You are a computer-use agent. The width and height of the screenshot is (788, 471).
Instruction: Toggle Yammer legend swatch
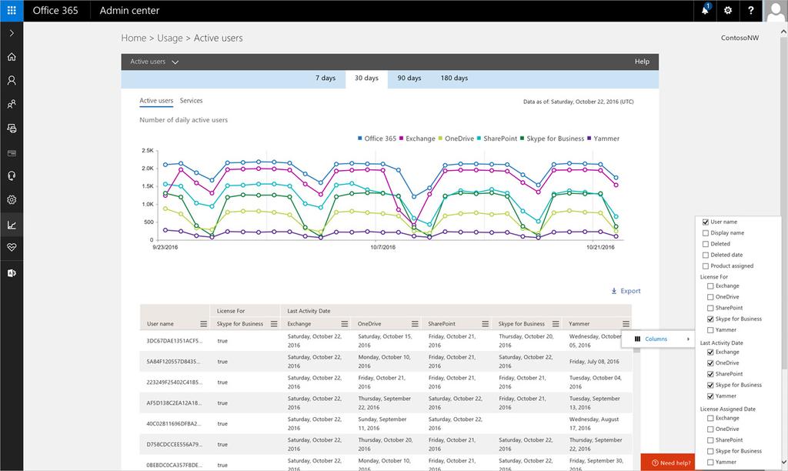pyautogui.click(x=589, y=139)
